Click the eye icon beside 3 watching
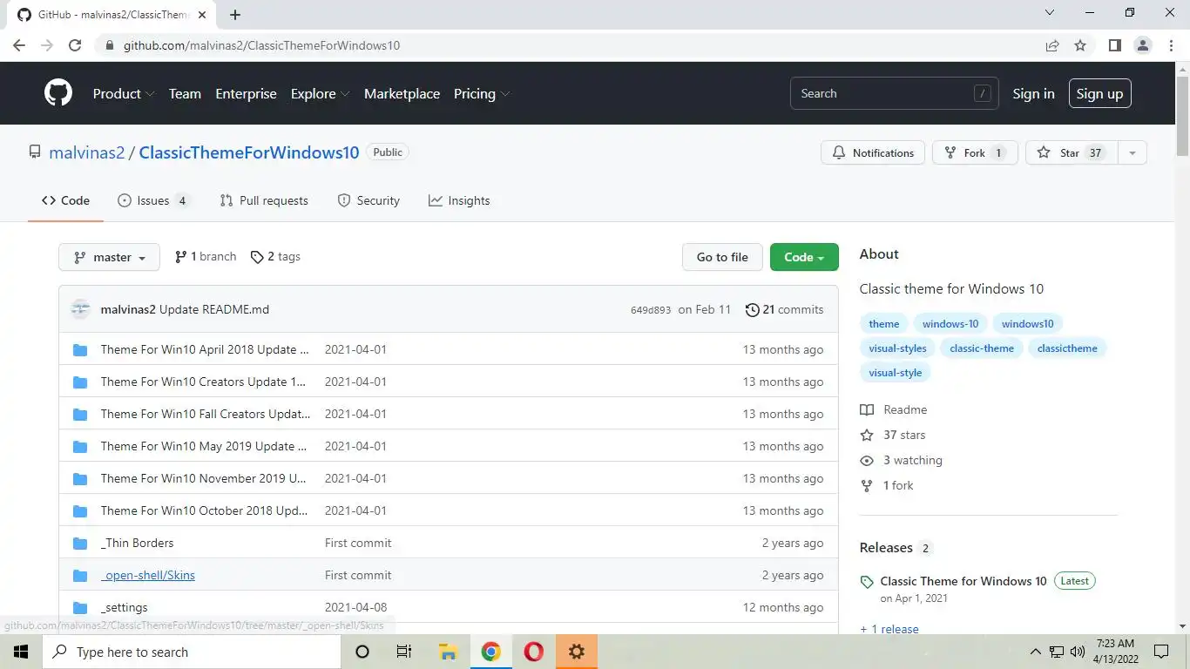This screenshot has height=669, width=1190. 867,460
